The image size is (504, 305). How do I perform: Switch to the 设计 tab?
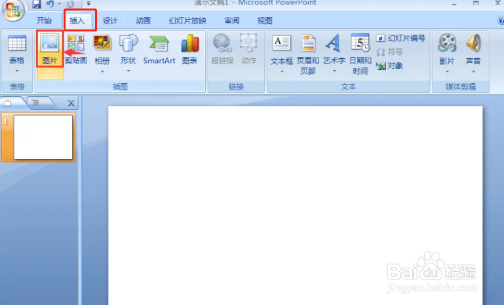point(110,20)
